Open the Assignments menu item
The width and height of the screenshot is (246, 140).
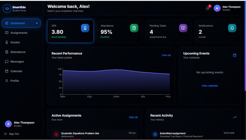[21, 33]
